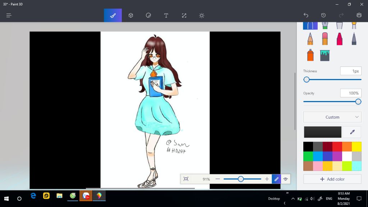
Task: Pick the bright red color swatch
Action: (x=337, y=147)
